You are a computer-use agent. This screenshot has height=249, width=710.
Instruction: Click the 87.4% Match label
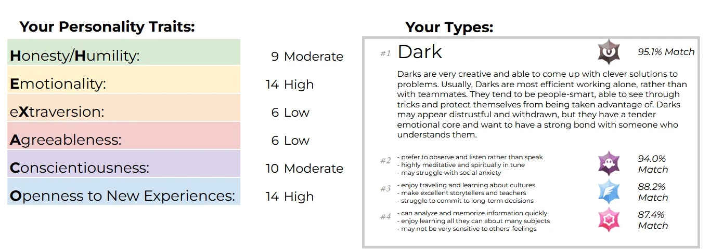click(x=653, y=220)
